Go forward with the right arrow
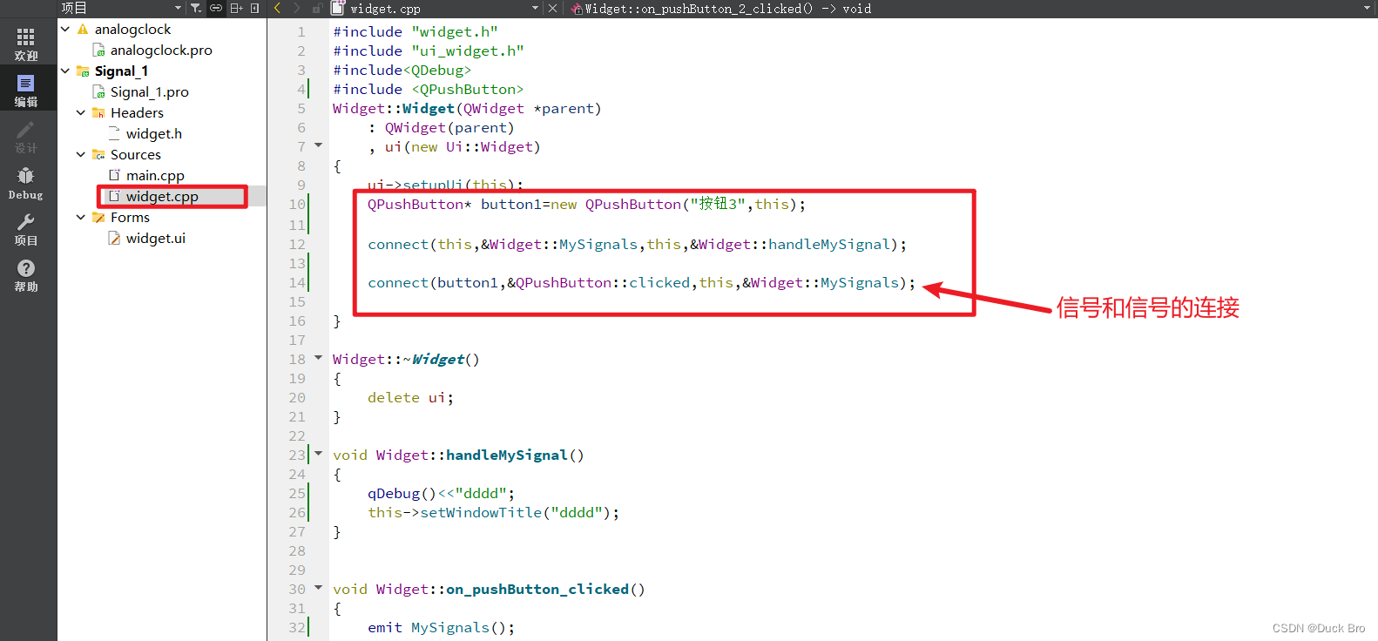1378x641 pixels. pos(297,8)
